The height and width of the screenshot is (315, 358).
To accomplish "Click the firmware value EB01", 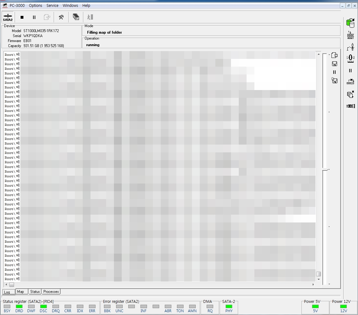I will click(x=27, y=41).
